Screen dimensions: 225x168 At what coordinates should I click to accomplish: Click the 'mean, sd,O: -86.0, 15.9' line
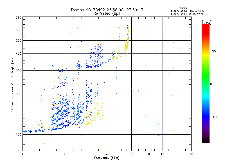[187, 11]
